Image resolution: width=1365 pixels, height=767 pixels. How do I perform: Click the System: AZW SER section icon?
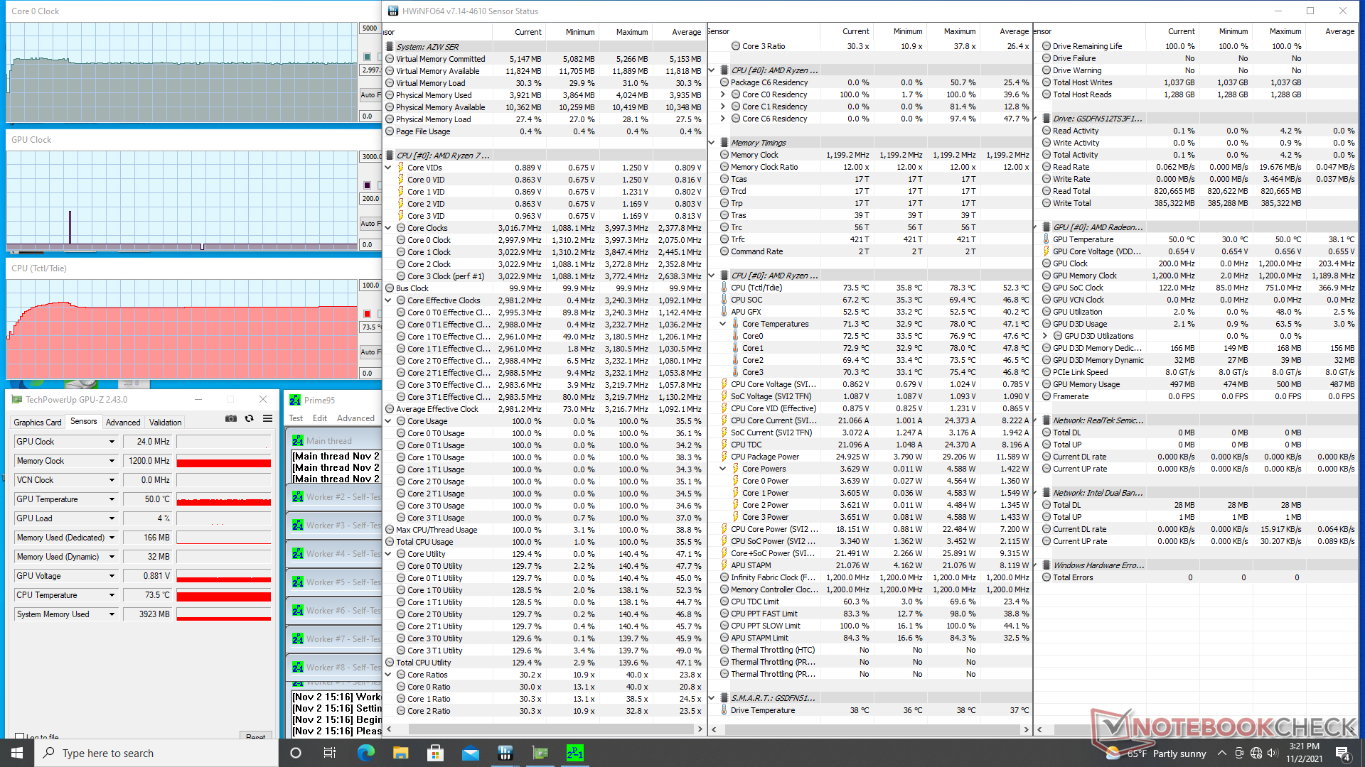pyautogui.click(x=390, y=47)
